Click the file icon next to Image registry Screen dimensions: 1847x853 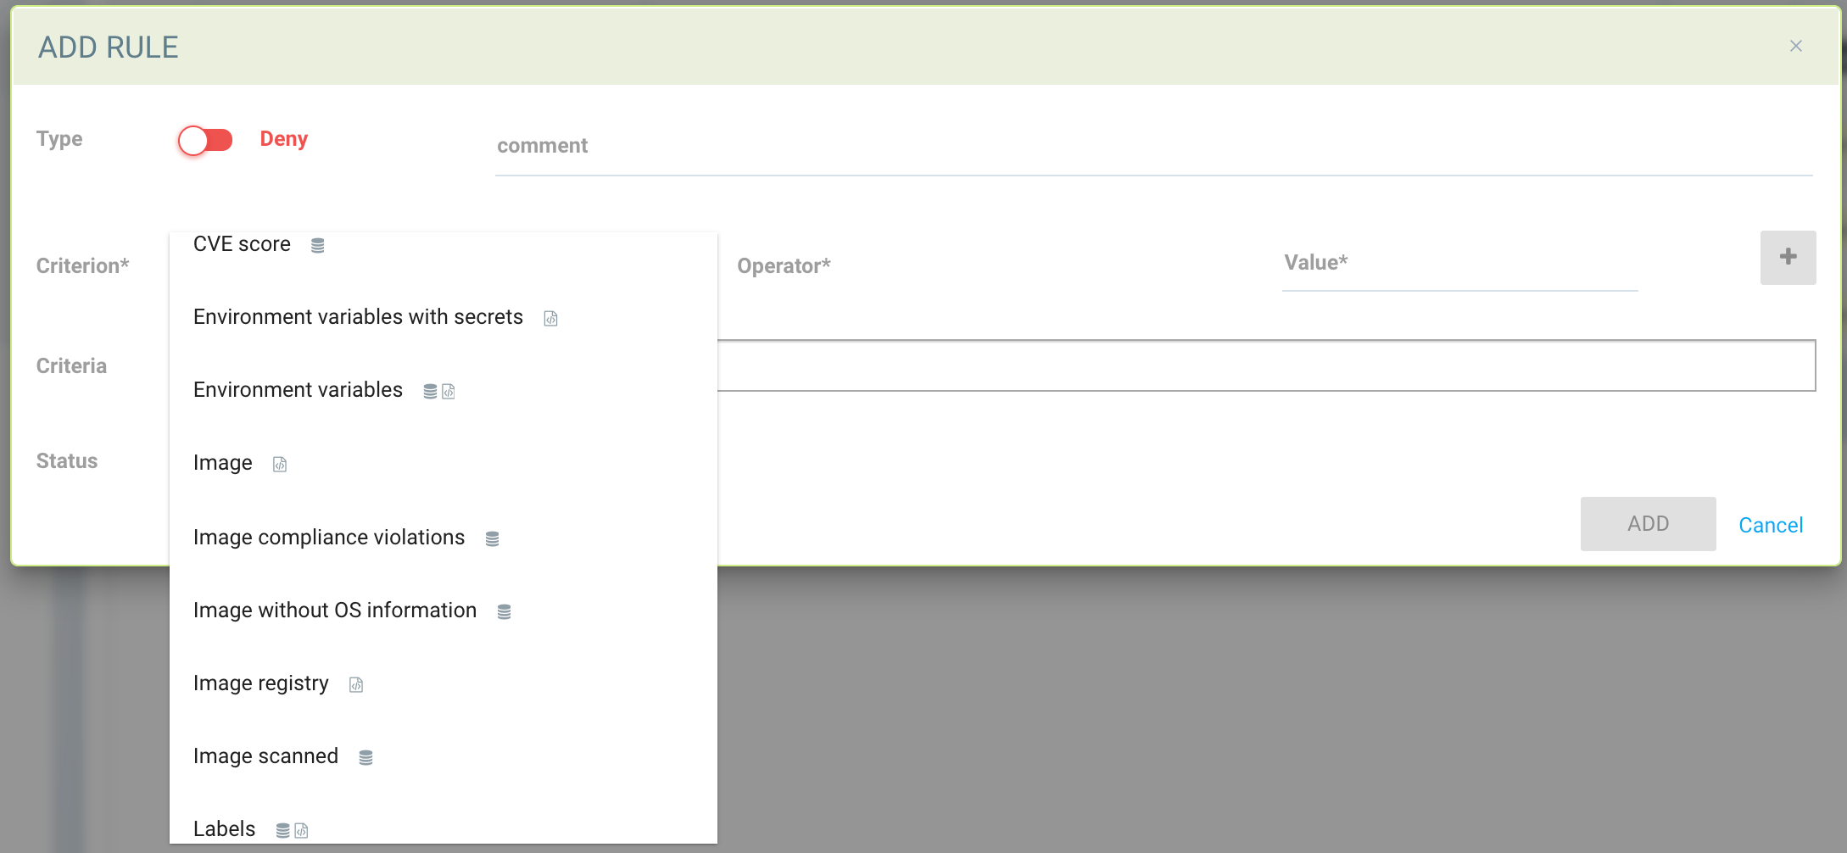pyautogui.click(x=356, y=684)
